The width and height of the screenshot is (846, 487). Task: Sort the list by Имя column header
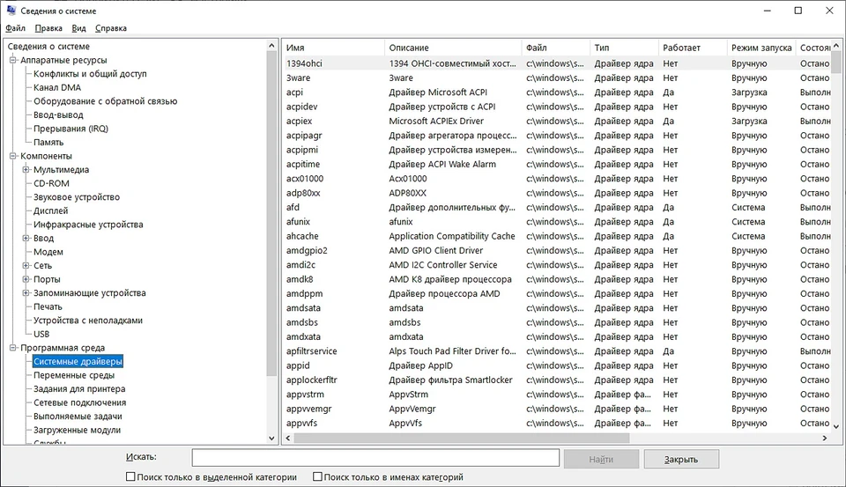coord(333,48)
